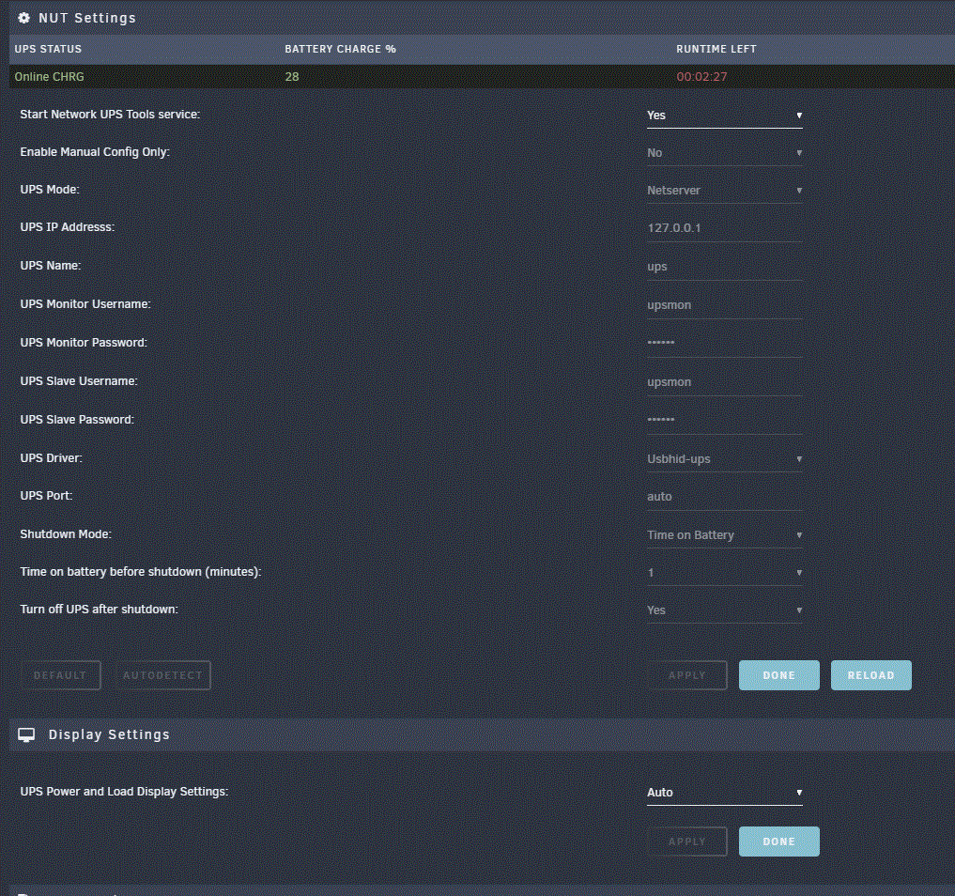Click APPLY in NUT Settings
This screenshot has width=955, height=896.
click(687, 675)
